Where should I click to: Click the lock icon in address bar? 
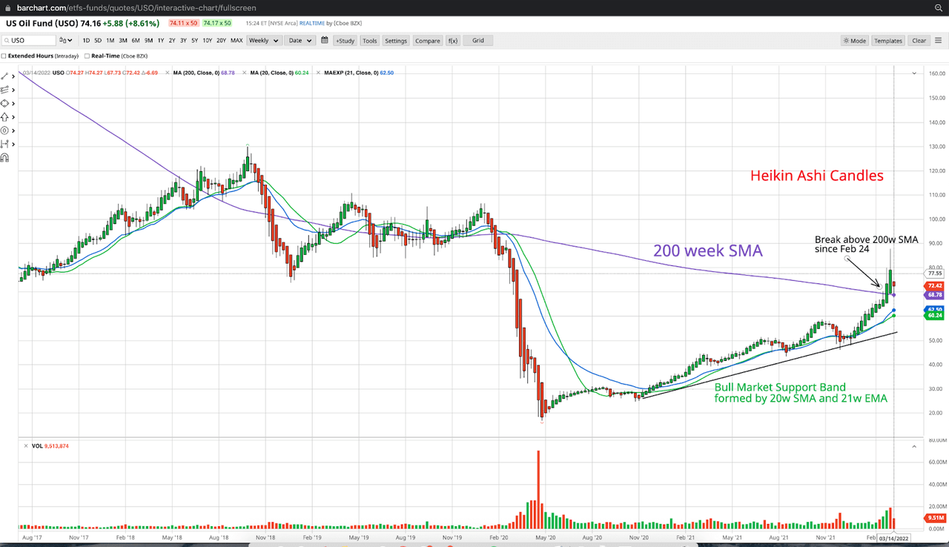pos(9,7)
